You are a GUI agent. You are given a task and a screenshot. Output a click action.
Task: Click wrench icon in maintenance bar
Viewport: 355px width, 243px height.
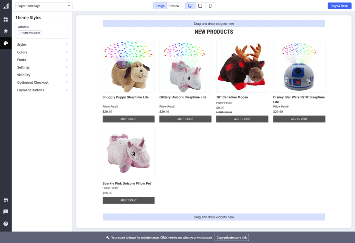(x=108, y=237)
